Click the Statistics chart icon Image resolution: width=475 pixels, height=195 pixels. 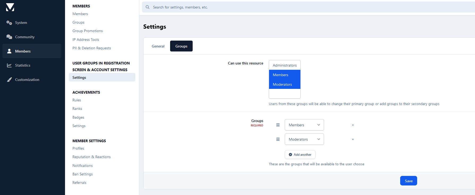[9, 65]
